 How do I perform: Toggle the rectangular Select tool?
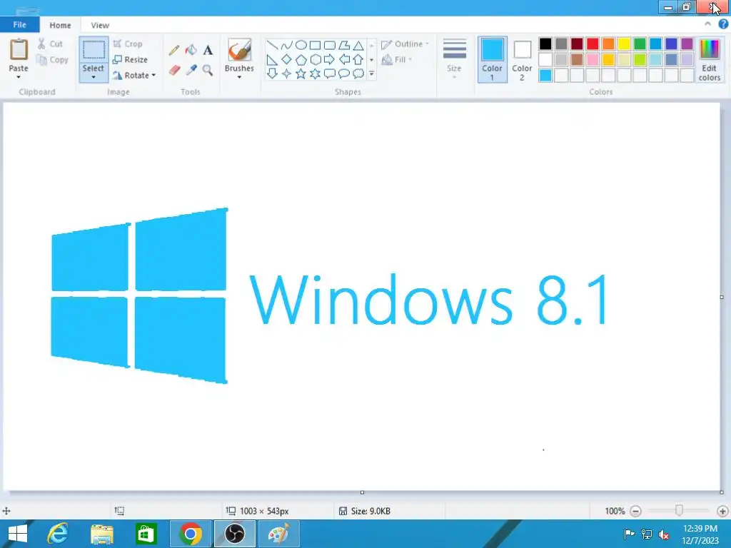94,50
